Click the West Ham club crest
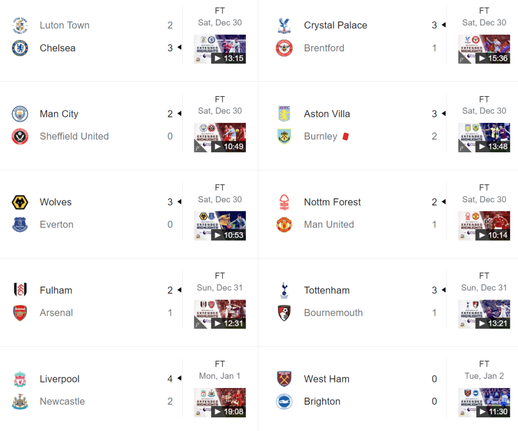 (284, 379)
